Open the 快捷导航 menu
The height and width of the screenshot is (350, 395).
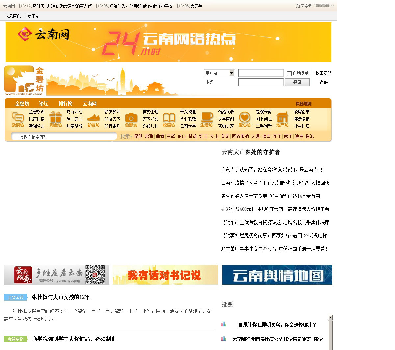coord(303,104)
